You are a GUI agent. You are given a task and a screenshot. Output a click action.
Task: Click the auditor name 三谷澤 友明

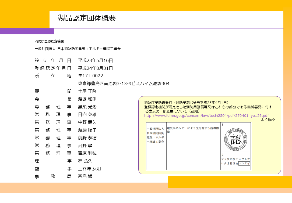[x=89, y=169]
